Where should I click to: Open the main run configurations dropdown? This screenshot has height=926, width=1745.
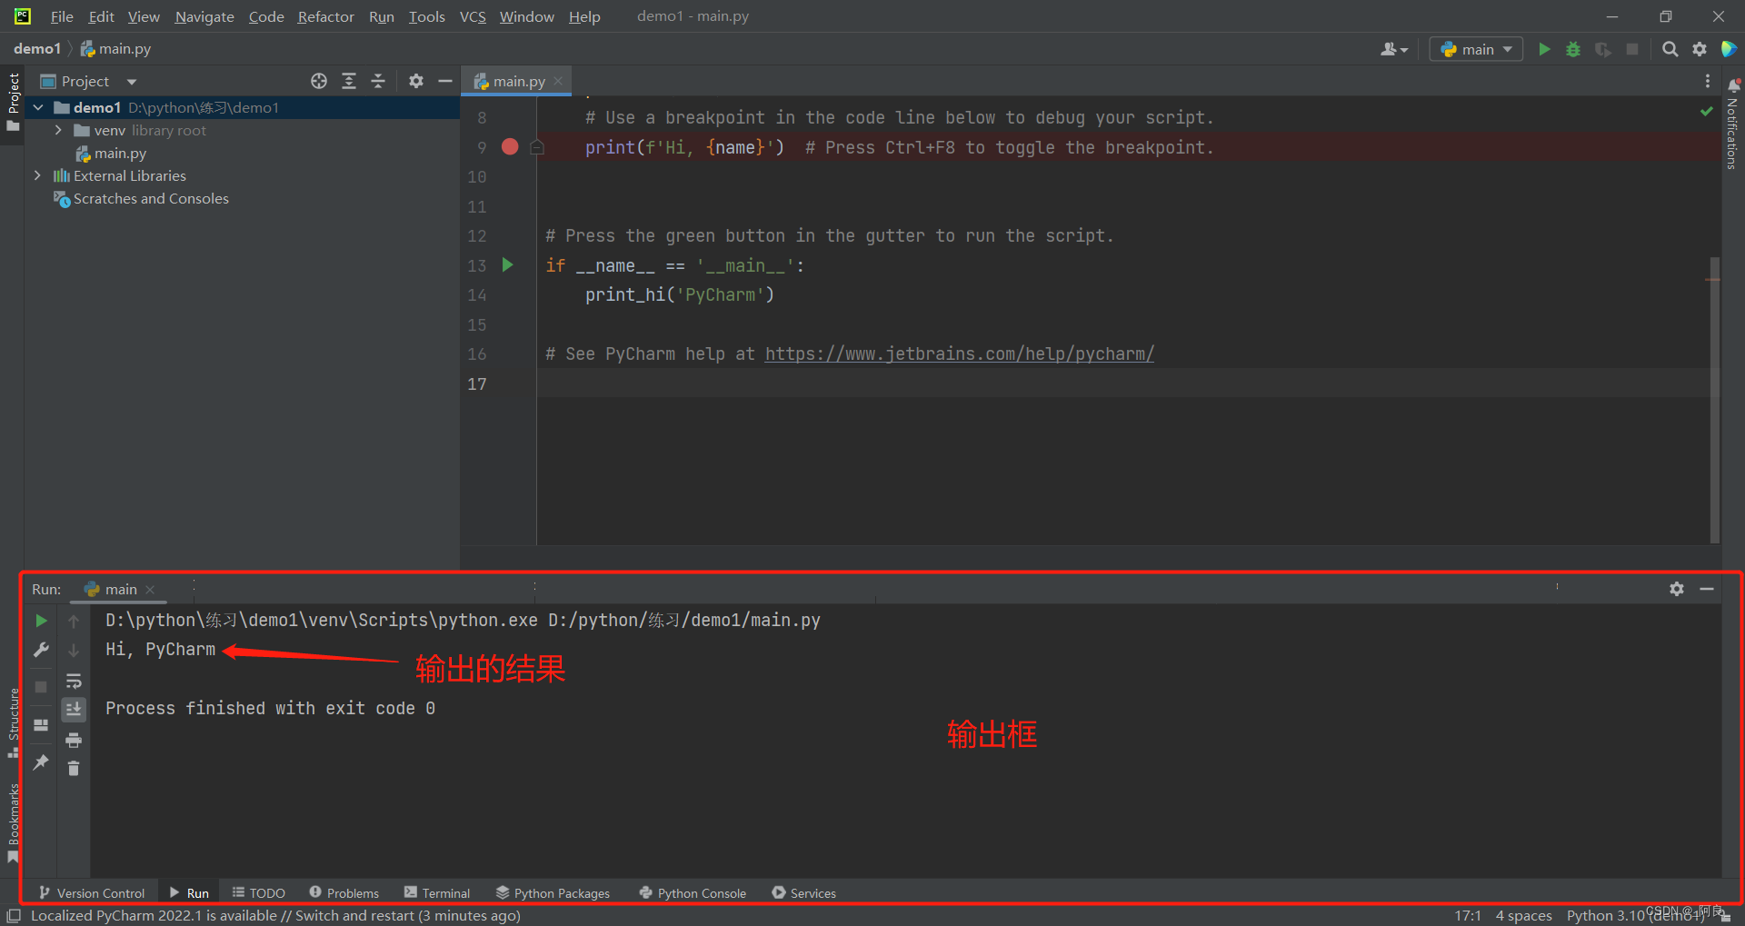point(1475,49)
